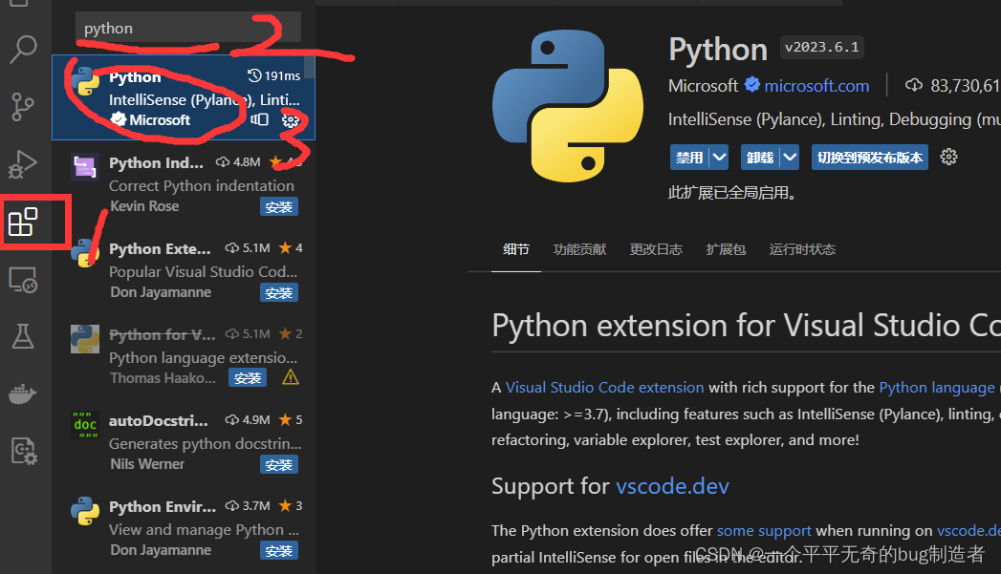The width and height of the screenshot is (1001, 574).
Task: Switch to the 细节 tab
Action: tap(516, 249)
